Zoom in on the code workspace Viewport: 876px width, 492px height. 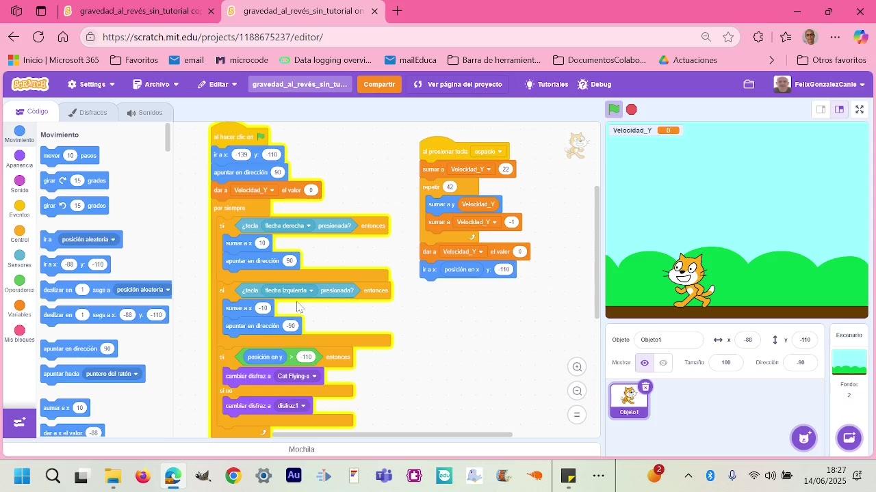click(578, 367)
